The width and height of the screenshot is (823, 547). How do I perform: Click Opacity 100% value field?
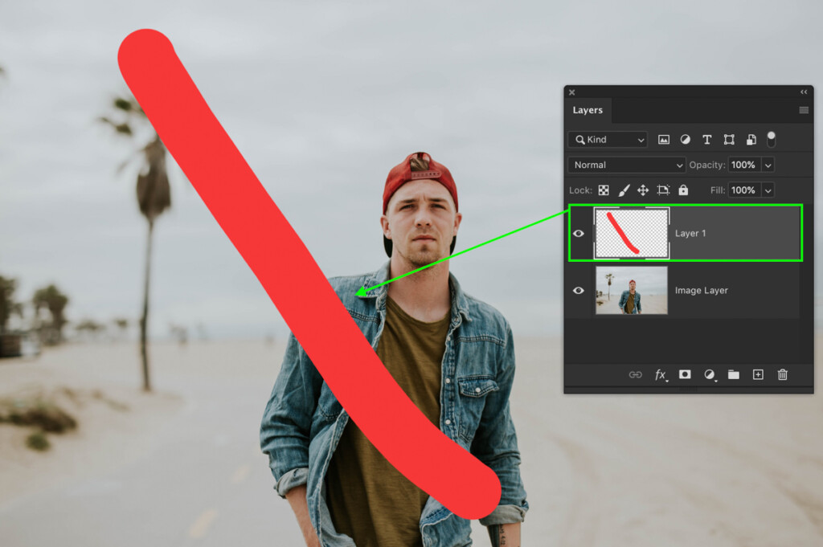point(744,165)
